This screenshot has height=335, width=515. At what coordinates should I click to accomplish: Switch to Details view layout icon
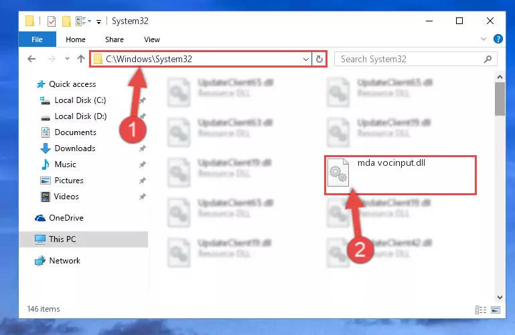pos(481,310)
